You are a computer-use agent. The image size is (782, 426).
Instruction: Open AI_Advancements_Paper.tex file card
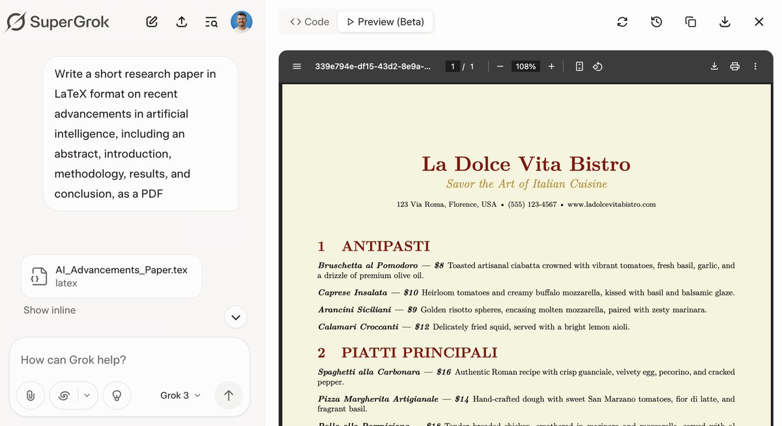[111, 276]
